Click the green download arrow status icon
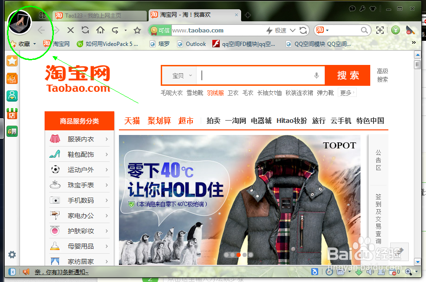 tap(359, 272)
